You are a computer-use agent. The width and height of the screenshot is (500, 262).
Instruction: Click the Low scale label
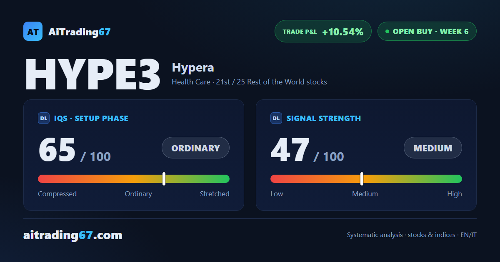coord(277,194)
